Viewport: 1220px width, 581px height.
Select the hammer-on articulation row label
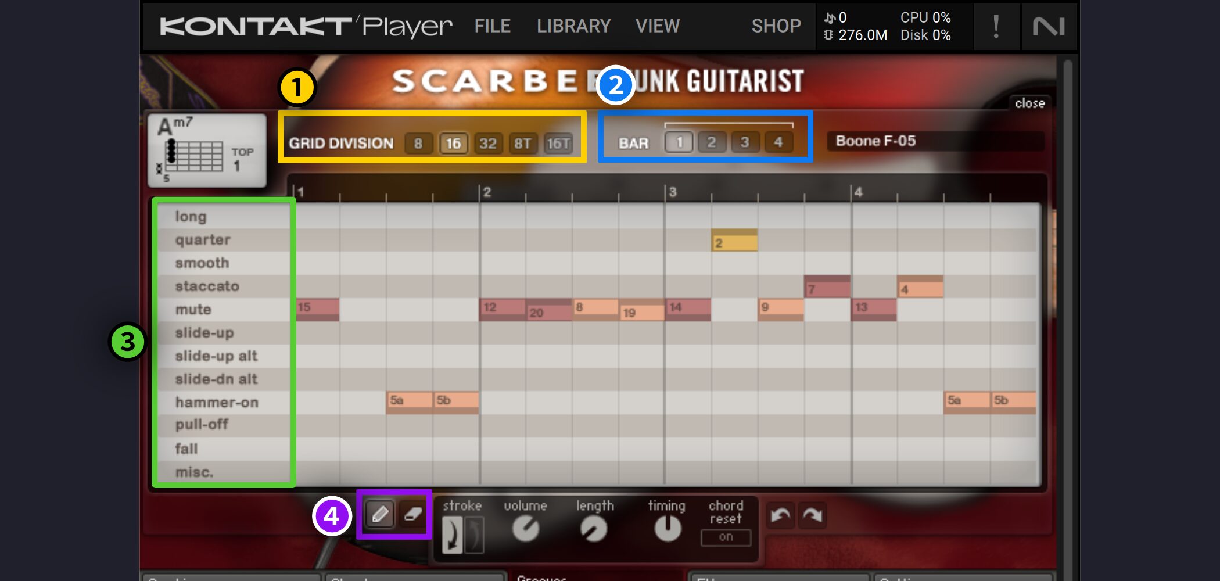(x=217, y=402)
